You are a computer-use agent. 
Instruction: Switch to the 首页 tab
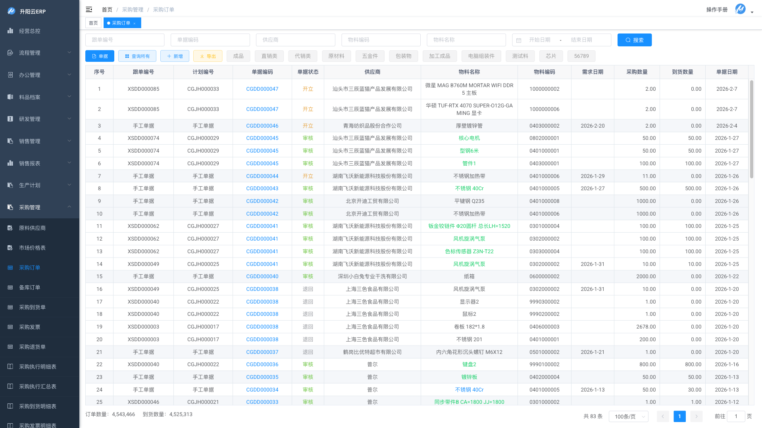click(93, 23)
